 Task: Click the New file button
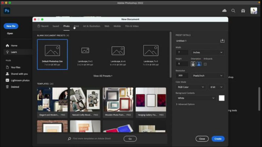(11, 26)
